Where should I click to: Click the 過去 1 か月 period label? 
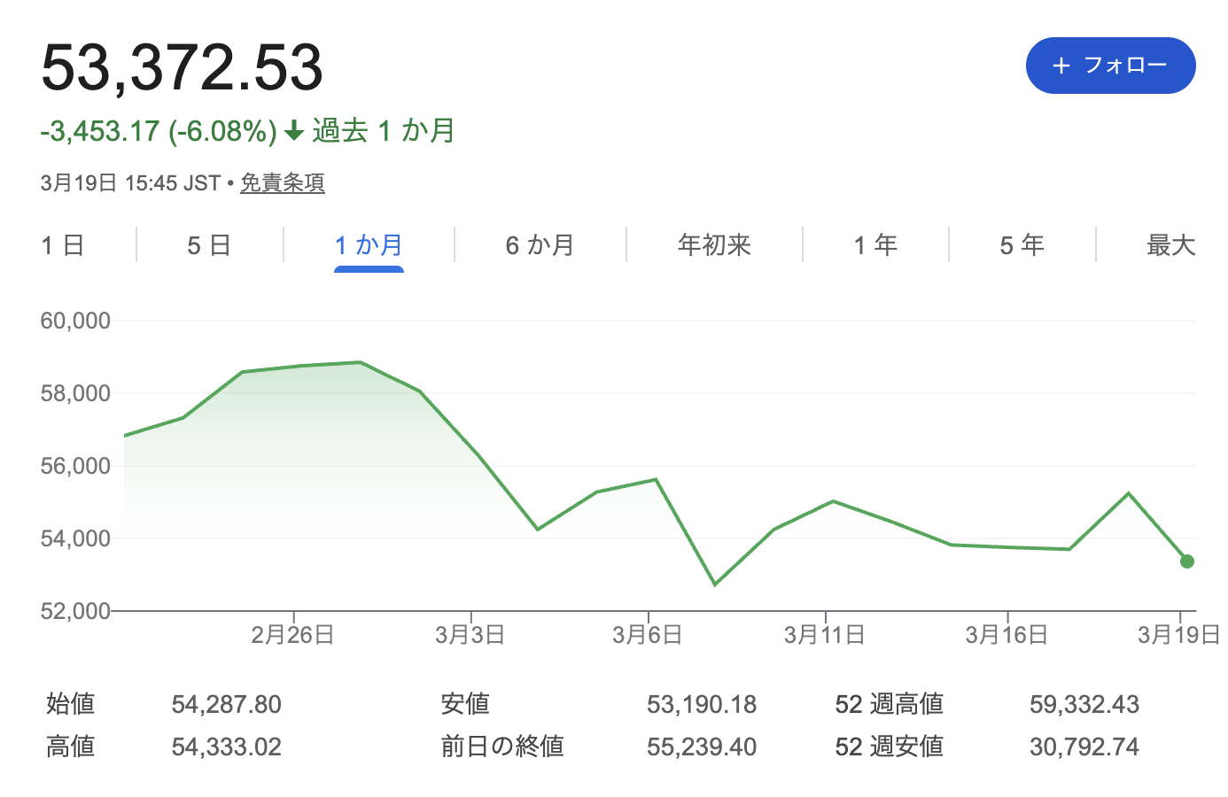tap(384, 131)
